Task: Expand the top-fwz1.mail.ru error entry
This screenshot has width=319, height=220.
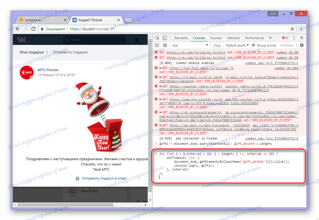Action: click(x=160, y=68)
